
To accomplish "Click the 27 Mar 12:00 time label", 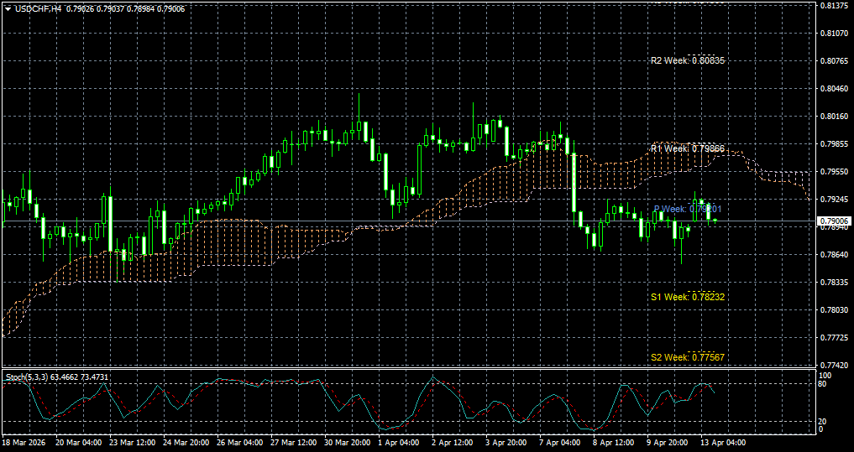I will [x=294, y=443].
